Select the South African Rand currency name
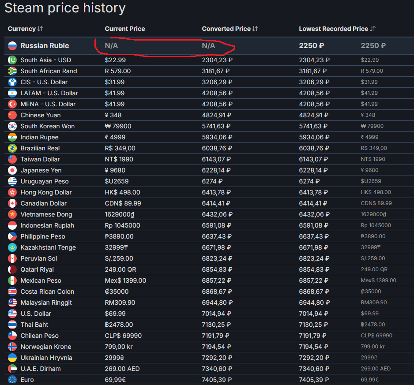Screen dimensions: 414x385 click(x=49, y=71)
